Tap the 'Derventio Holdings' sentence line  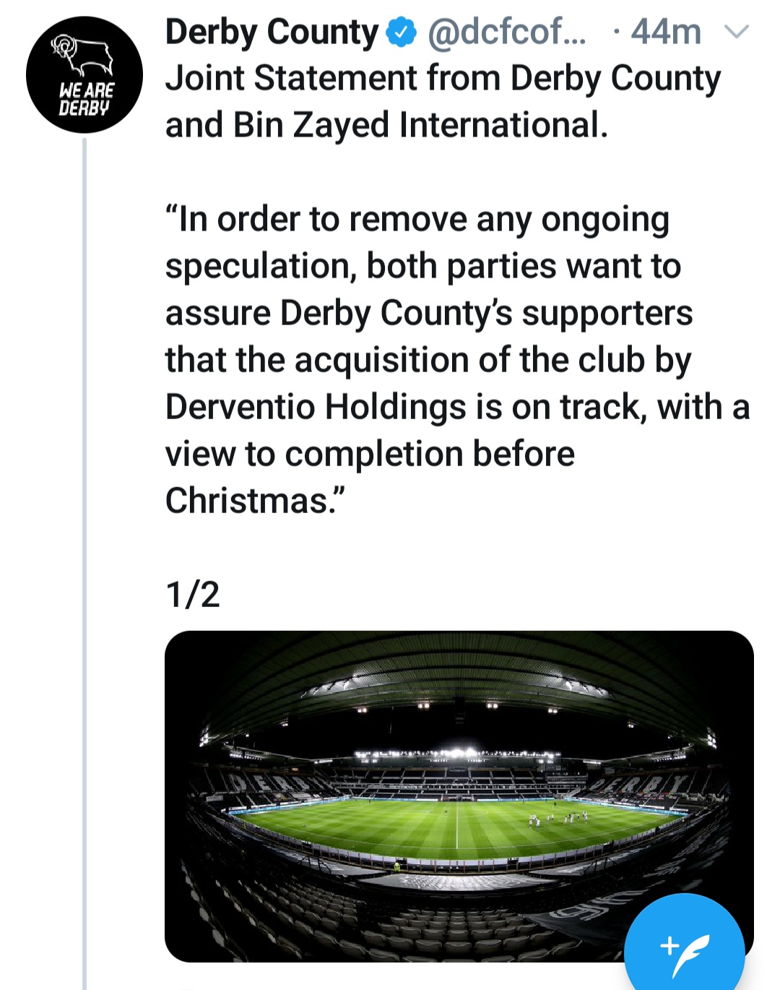[456, 407]
